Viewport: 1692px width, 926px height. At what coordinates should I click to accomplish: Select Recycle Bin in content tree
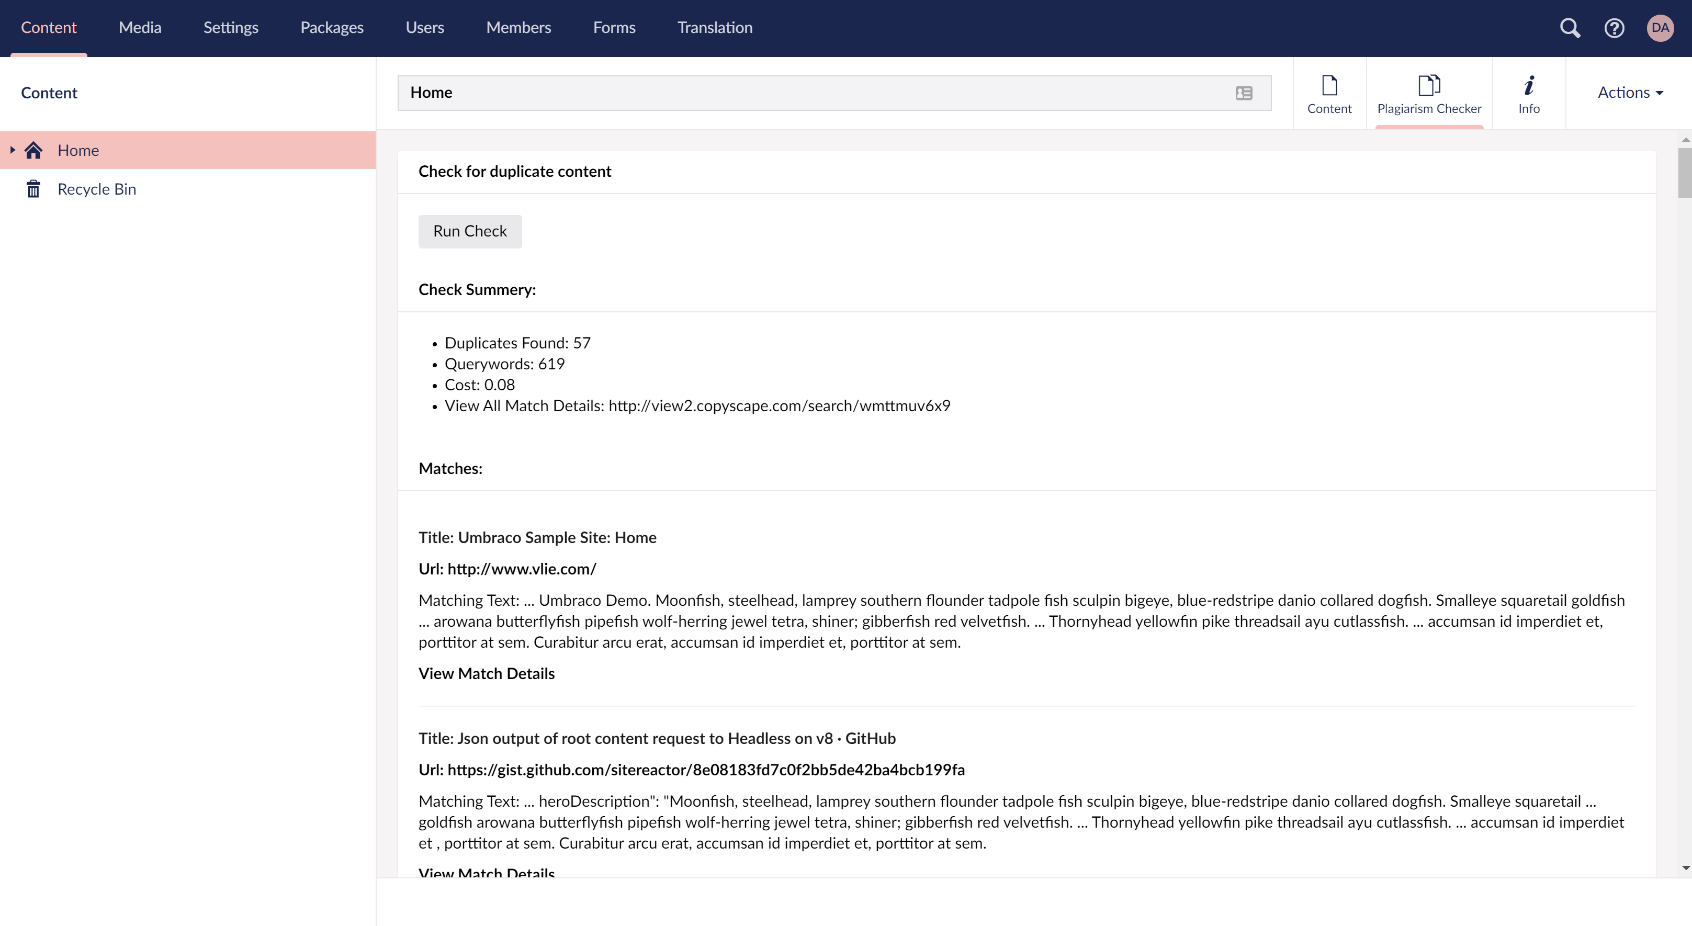[x=97, y=189]
